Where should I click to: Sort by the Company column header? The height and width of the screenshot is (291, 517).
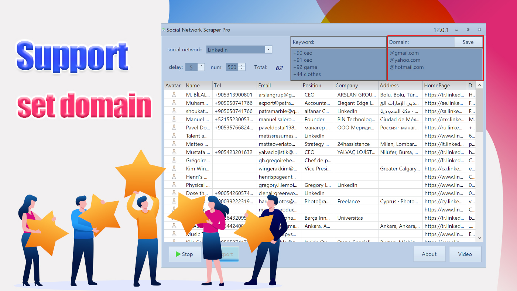[356, 85]
